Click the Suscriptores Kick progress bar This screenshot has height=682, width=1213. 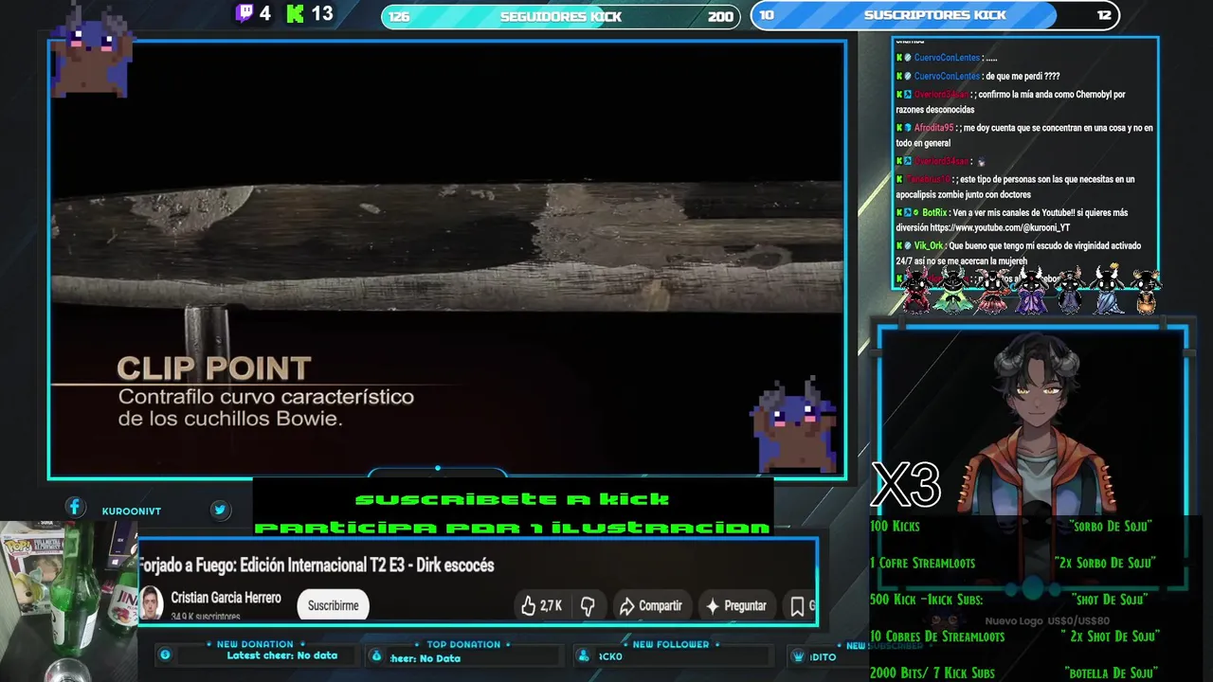[935, 15]
